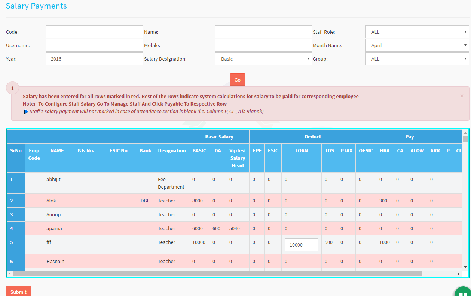471x296 pixels.
Task: Click the table's scroll up arrow
Action: 465,132
